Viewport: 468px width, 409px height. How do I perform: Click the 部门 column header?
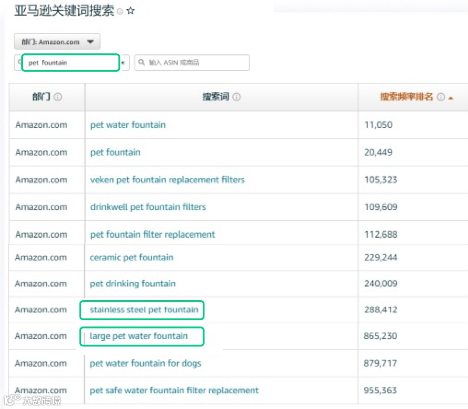42,97
